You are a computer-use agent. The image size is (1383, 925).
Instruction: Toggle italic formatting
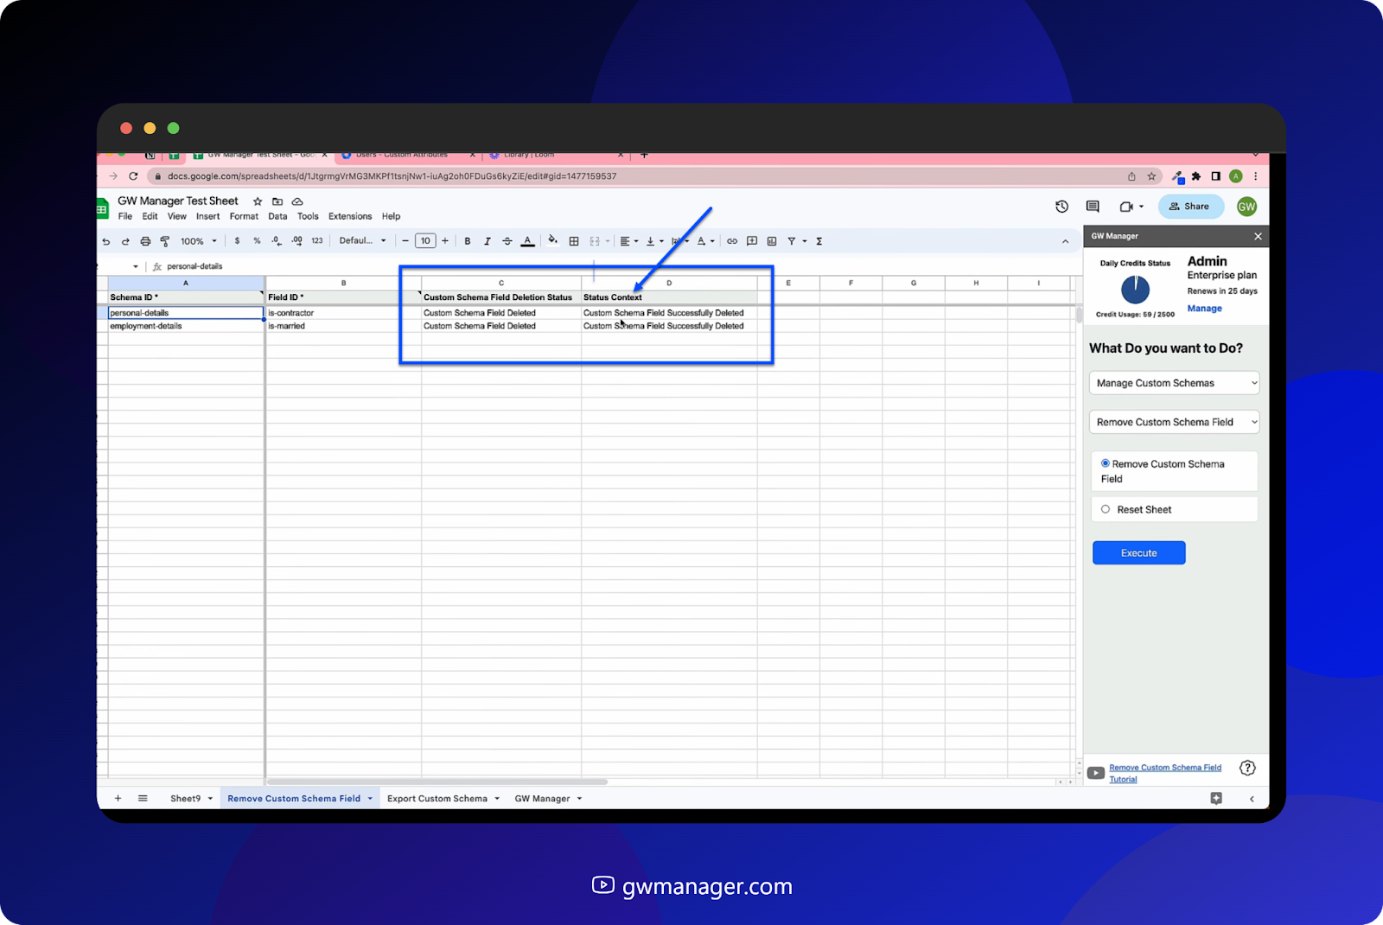pyautogui.click(x=488, y=241)
